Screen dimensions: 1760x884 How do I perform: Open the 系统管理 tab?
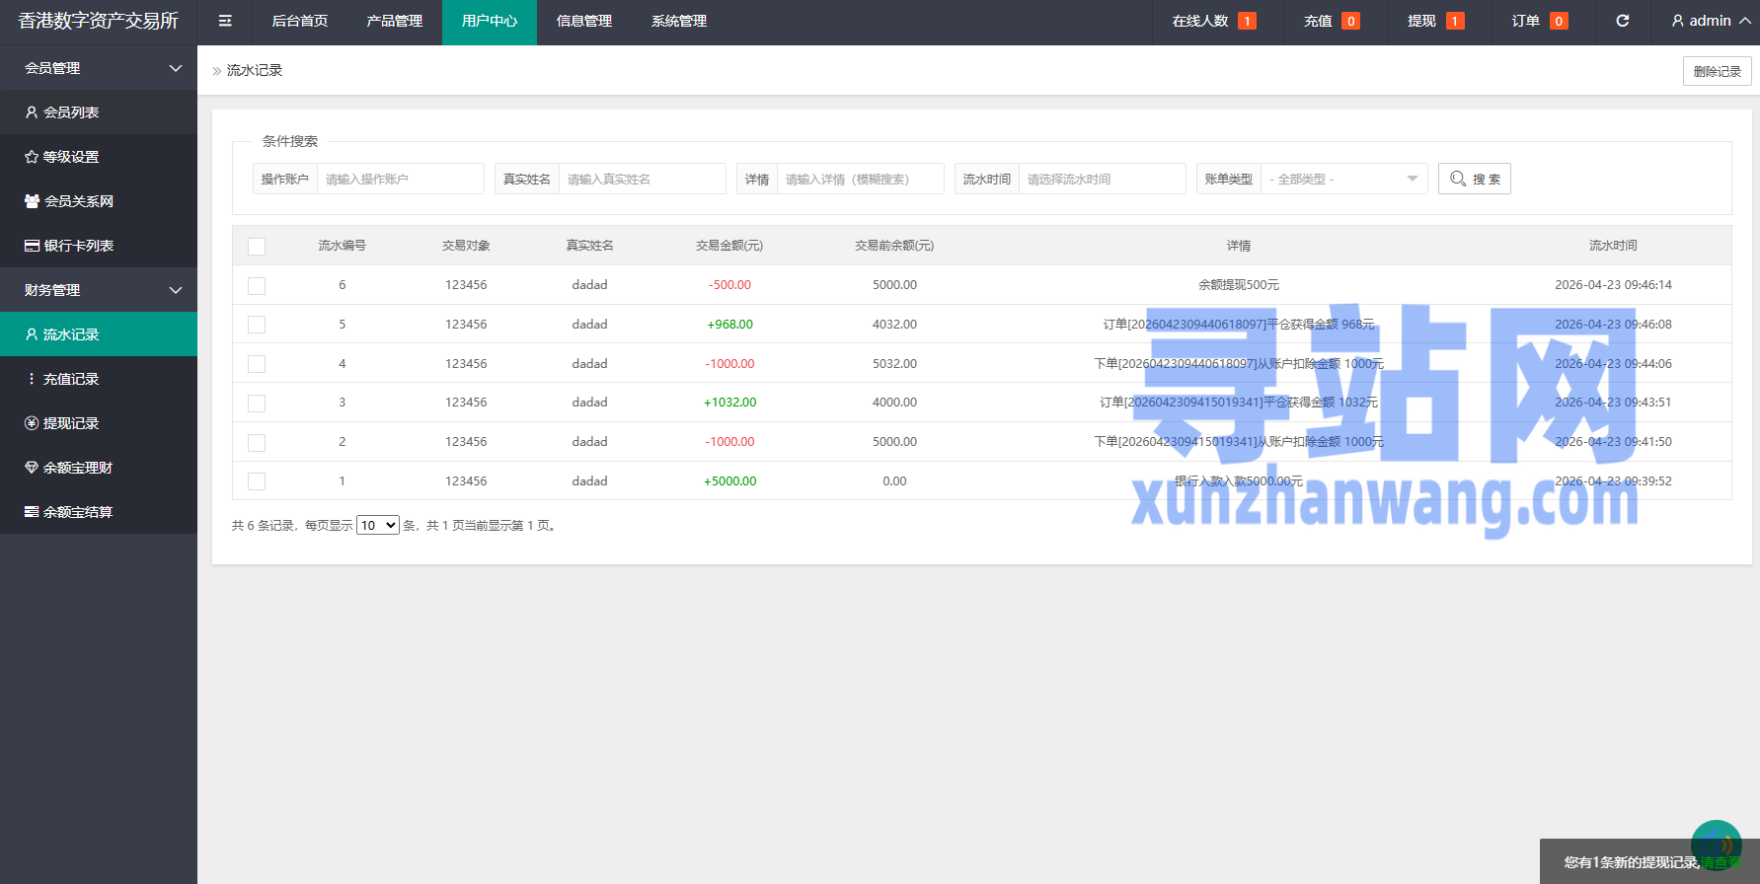click(679, 21)
